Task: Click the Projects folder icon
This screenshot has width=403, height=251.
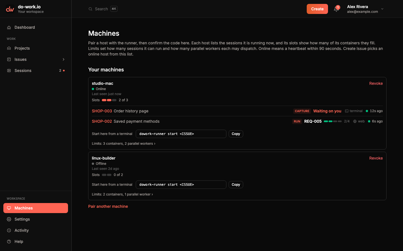Action: [x=9, y=48]
